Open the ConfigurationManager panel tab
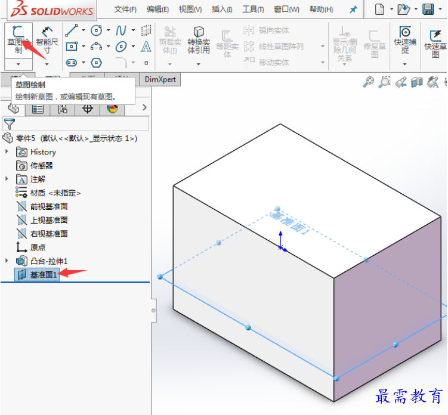Viewport: 448px width, 415px height. (x=63, y=109)
